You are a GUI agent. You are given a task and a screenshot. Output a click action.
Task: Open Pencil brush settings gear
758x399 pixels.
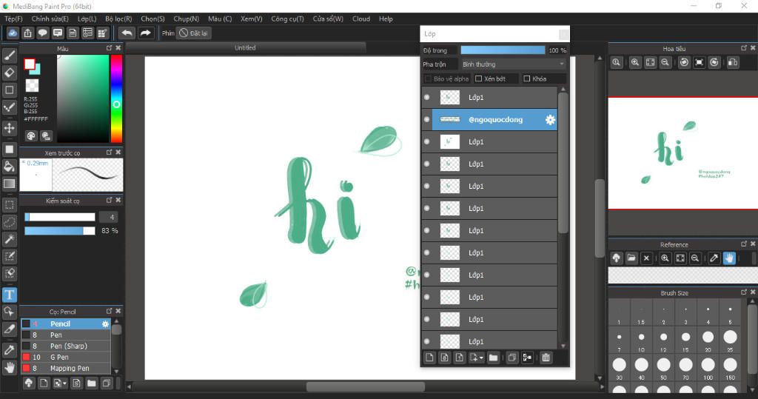pyautogui.click(x=105, y=324)
